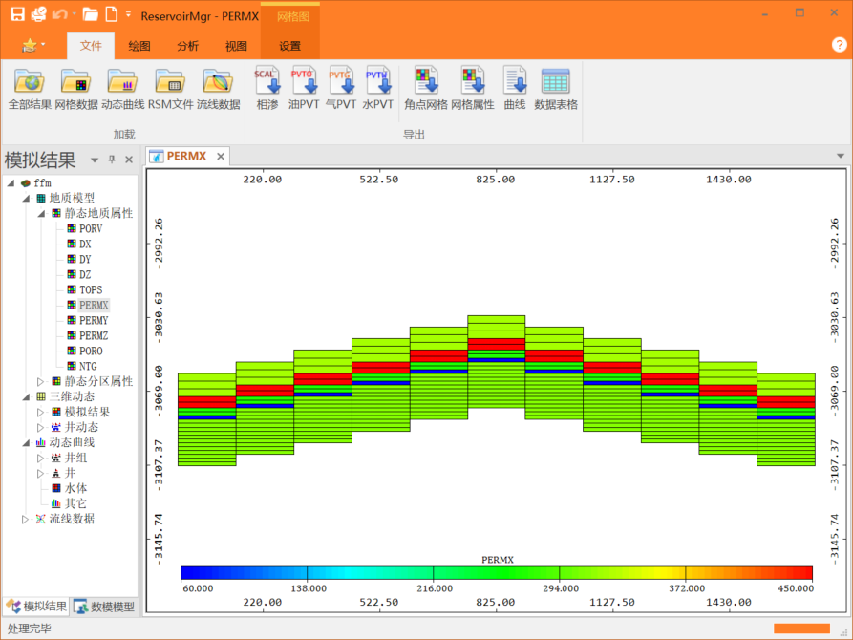Switch to the 数模模型 bottom panel tab

tap(104, 607)
